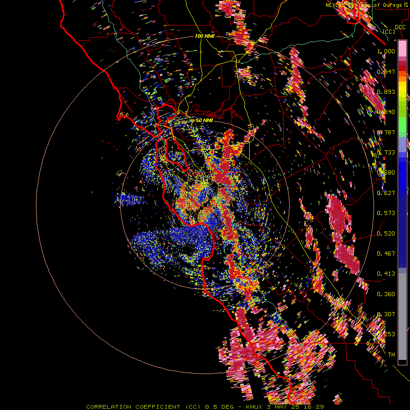
Task: Click the 0.520 legend value
Action: pos(386,234)
